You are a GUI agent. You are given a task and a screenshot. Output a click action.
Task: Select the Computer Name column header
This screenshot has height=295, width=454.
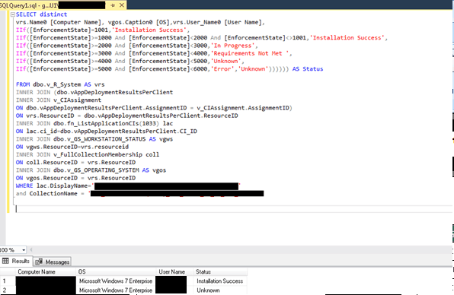point(46,271)
